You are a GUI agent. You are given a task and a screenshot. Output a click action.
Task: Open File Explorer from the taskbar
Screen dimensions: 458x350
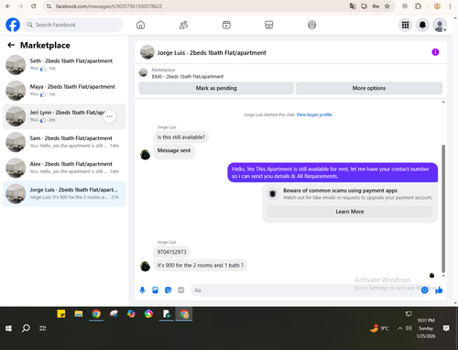(x=79, y=313)
